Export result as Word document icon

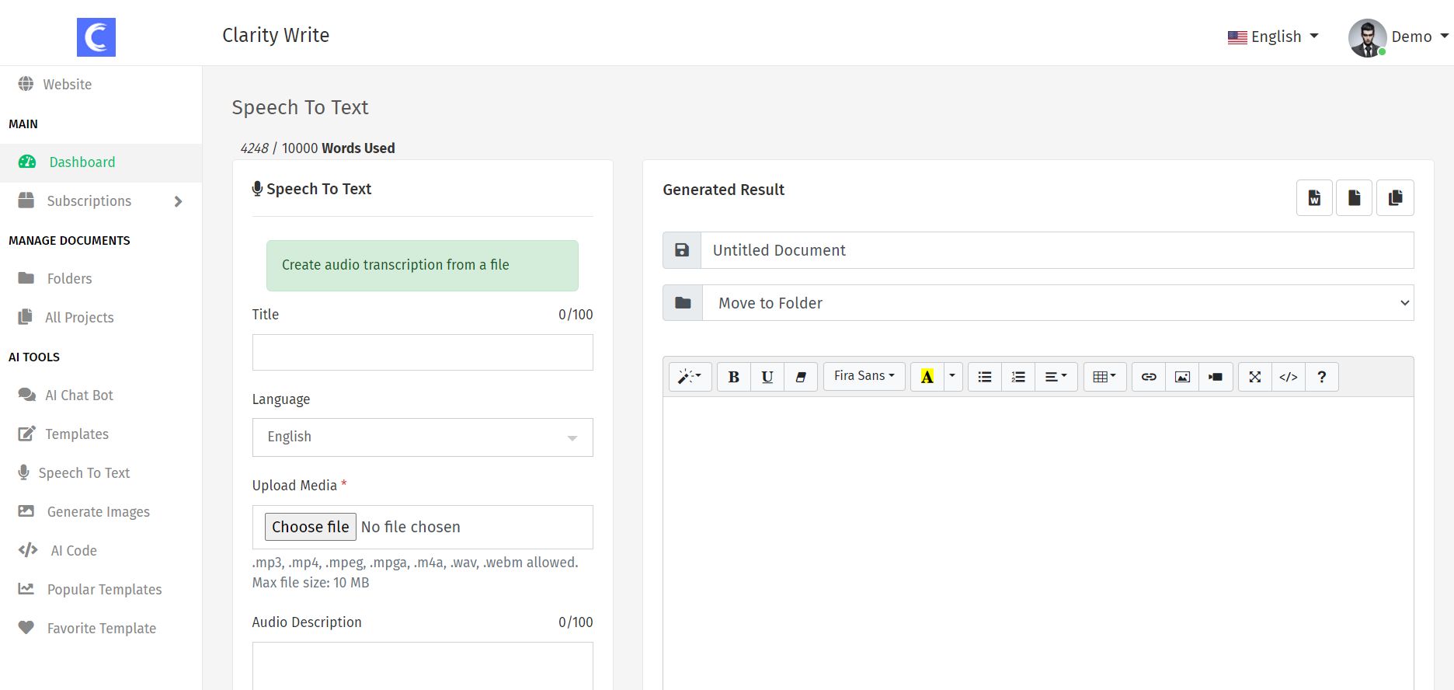pyautogui.click(x=1314, y=197)
